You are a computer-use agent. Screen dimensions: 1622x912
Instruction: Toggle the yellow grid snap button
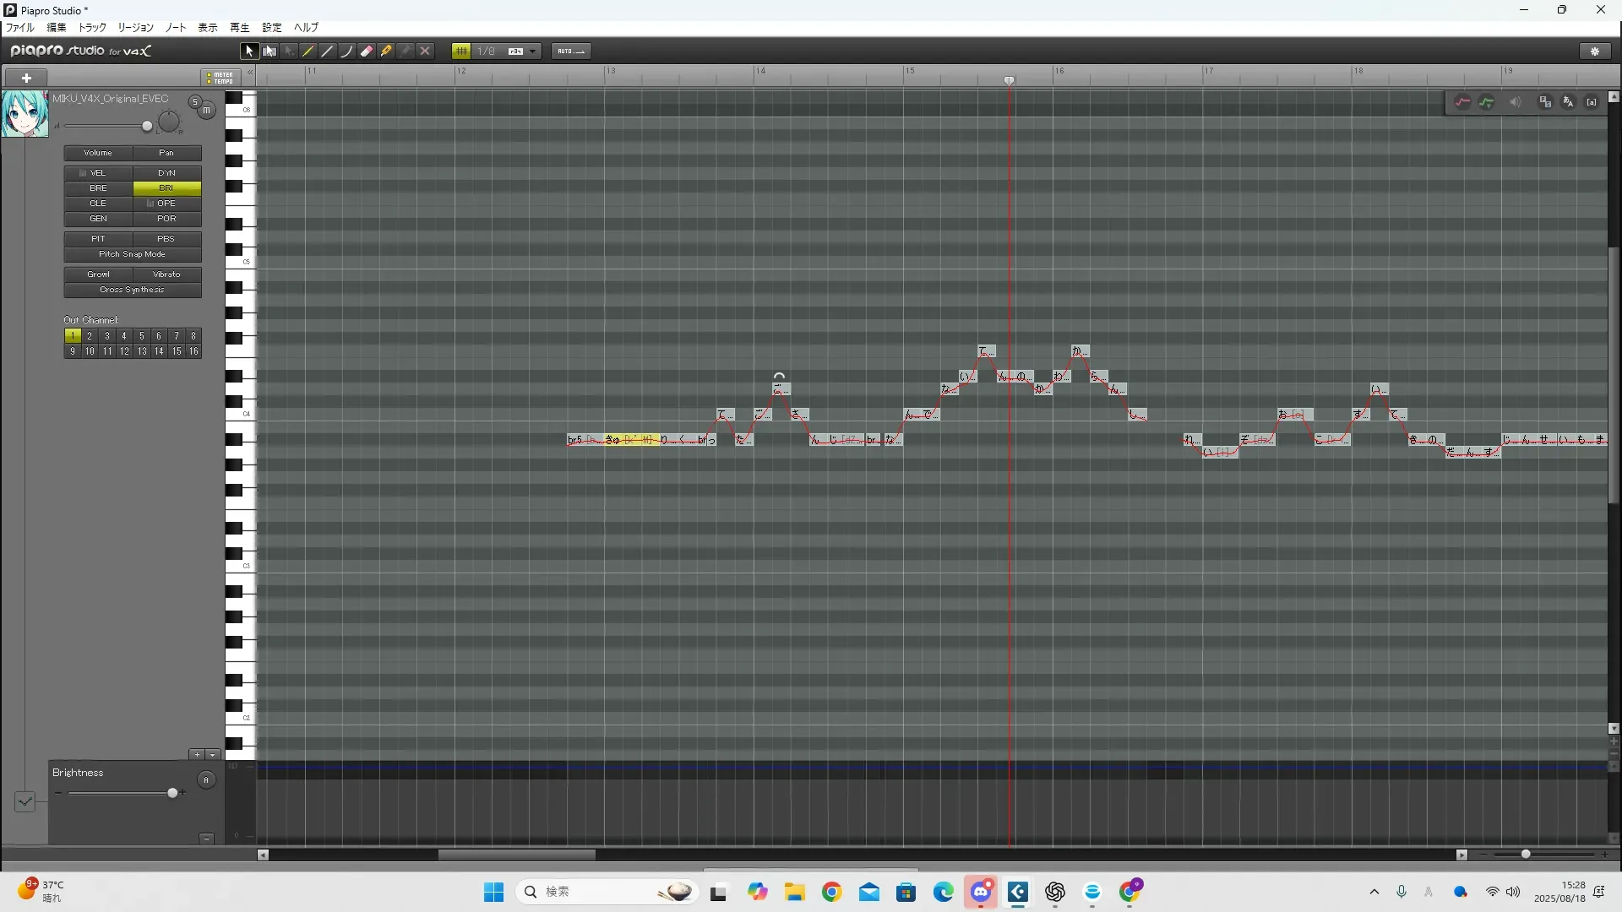point(460,52)
